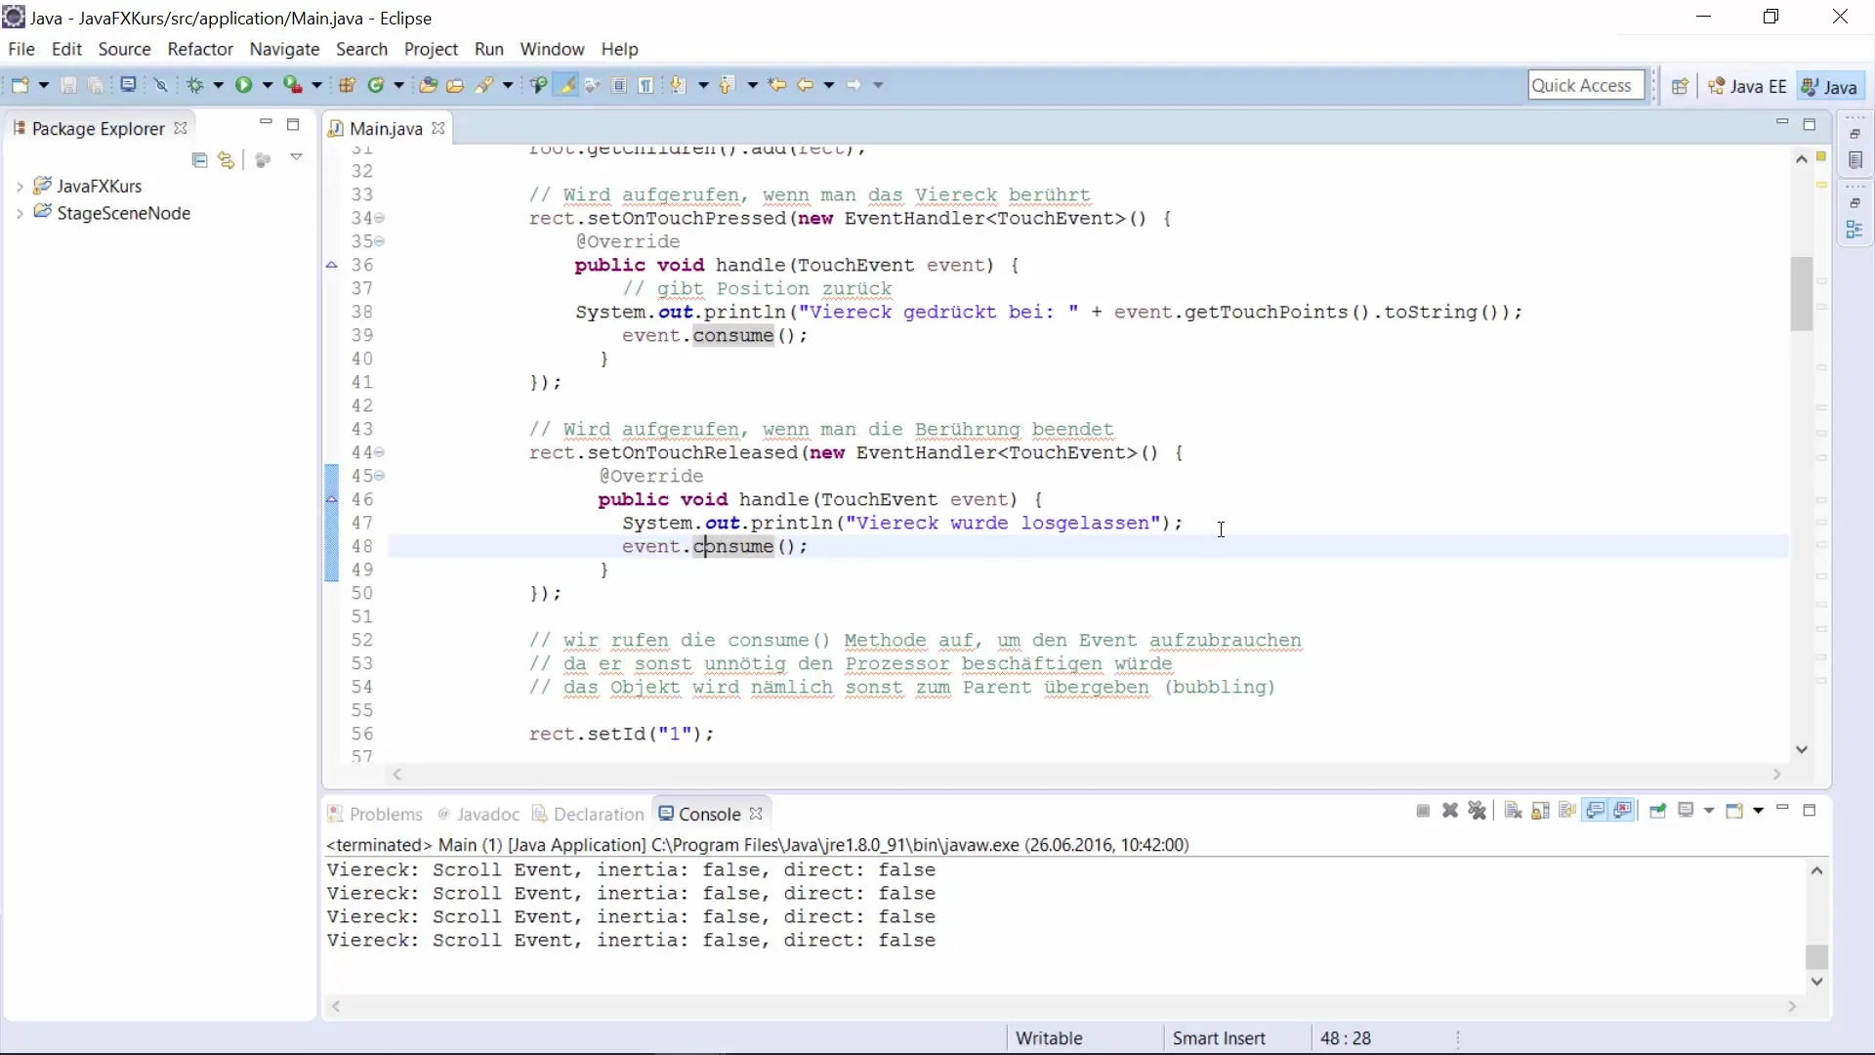Select the StageSceneNode project

pyautogui.click(x=123, y=213)
